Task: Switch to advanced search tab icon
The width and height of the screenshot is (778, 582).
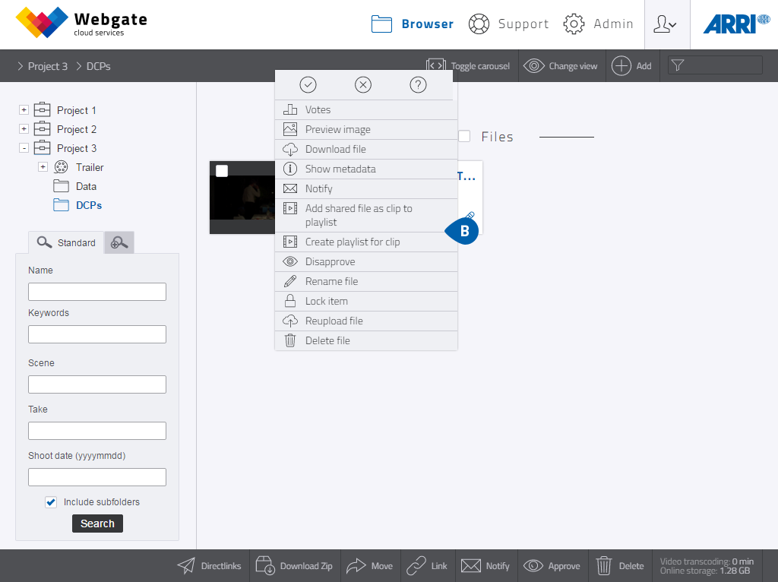Action: tap(119, 242)
